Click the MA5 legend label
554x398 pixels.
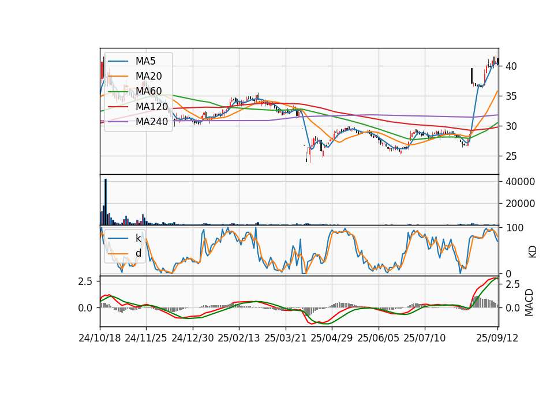[x=145, y=61]
